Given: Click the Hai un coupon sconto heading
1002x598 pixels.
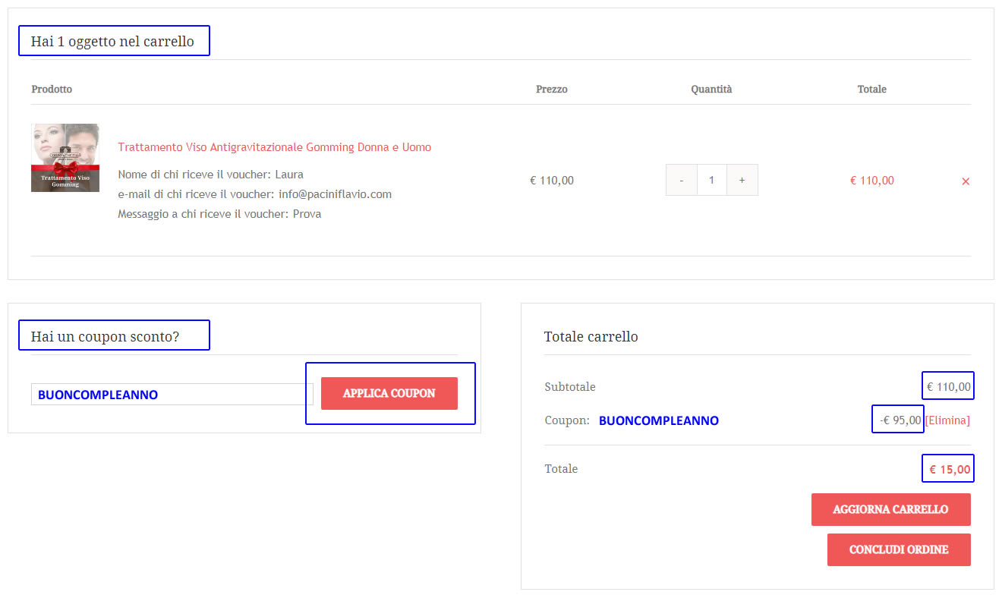Looking at the screenshot, I should click(113, 335).
